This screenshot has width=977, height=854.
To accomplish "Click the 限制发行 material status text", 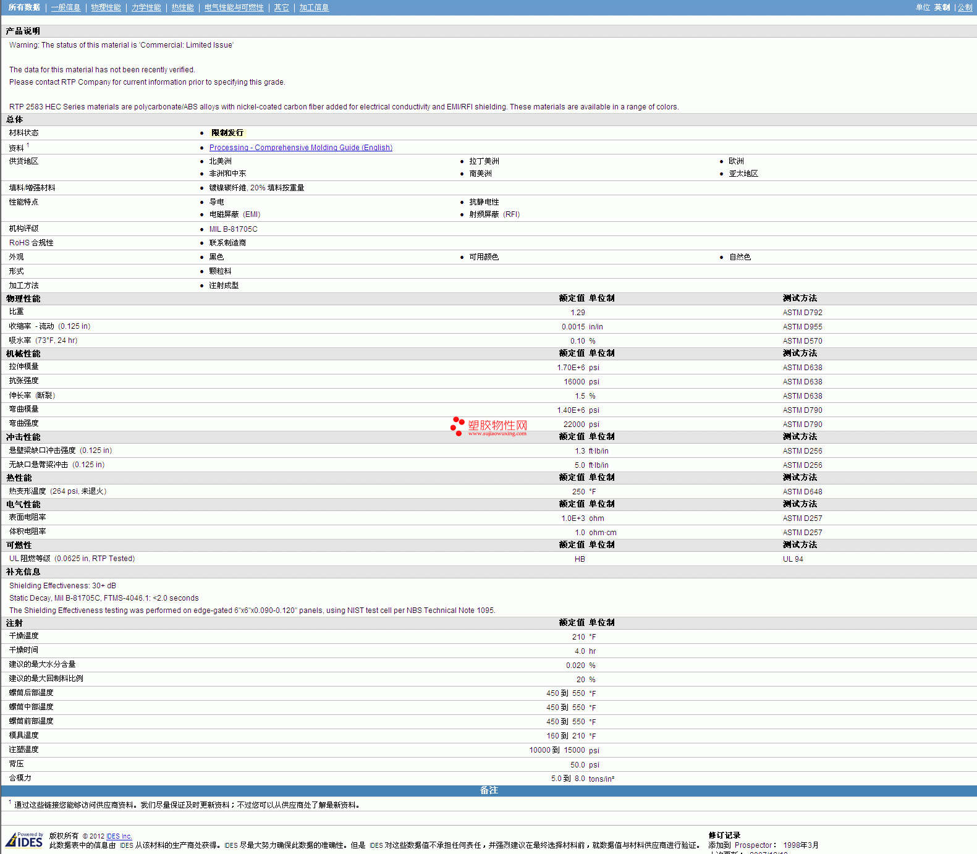I will [227, 133].
